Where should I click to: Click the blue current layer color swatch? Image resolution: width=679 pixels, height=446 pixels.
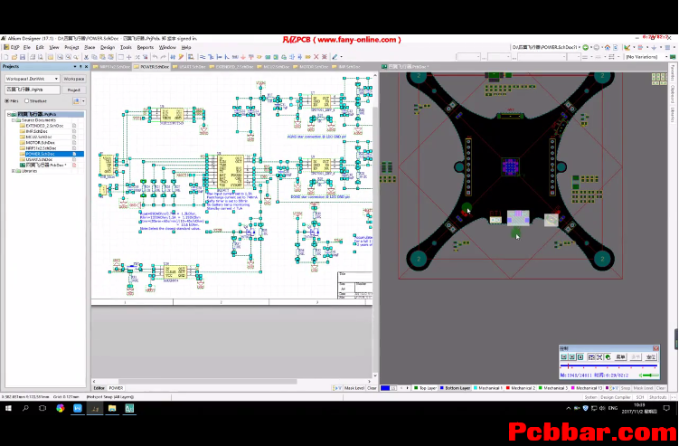point(385,388)
